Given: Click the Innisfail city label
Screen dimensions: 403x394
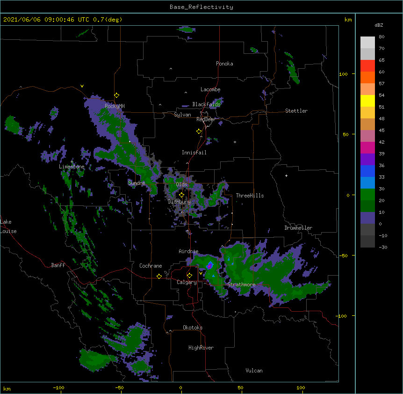Looking at the screenshot, I should click(194, 153).
